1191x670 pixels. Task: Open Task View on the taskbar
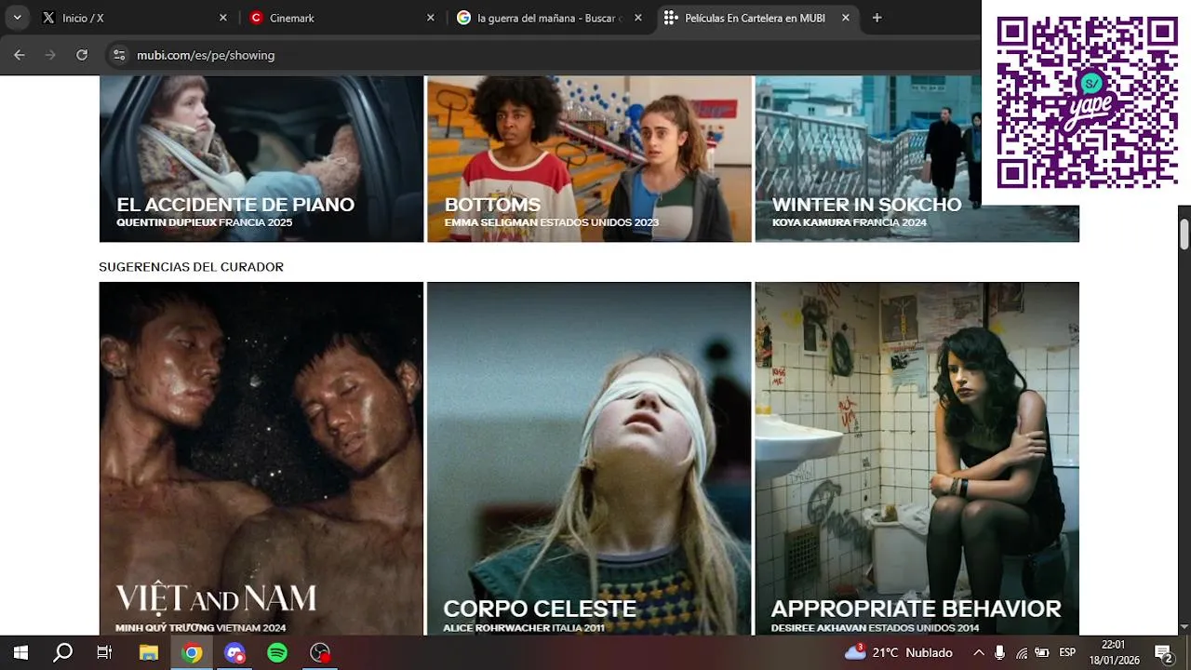[x=104, y=652]
